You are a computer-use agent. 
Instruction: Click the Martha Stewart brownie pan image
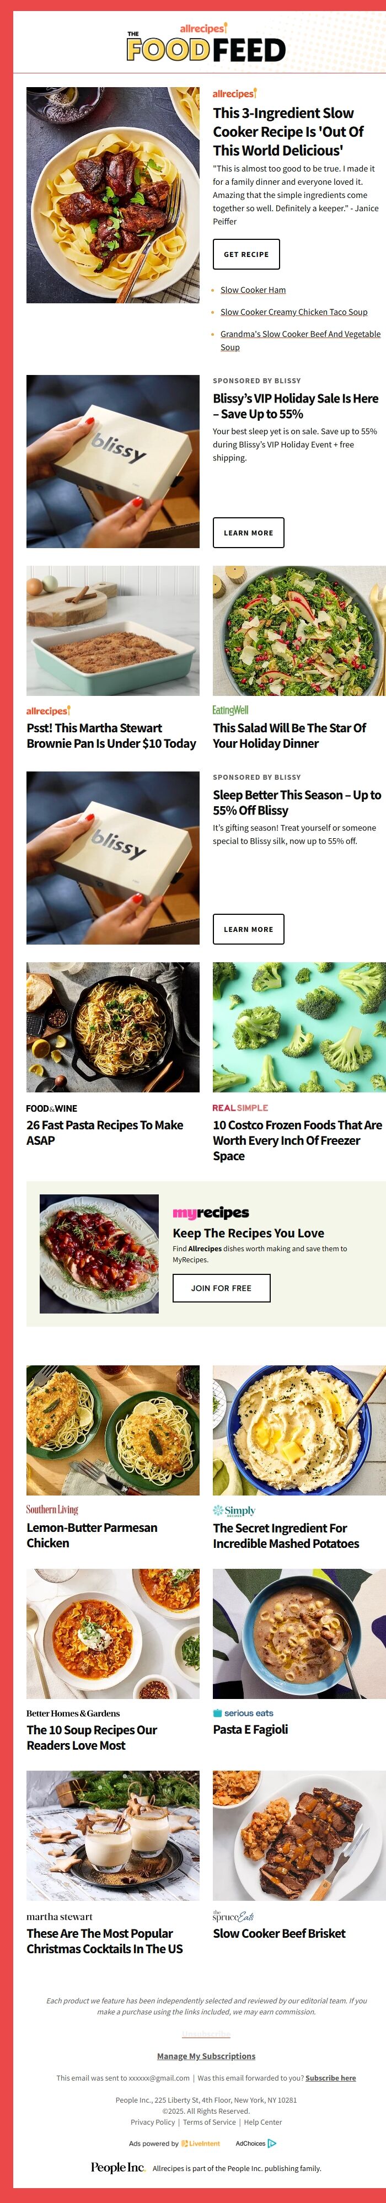113,630
